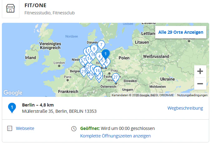Expand Komplette Öffnungszeiten anzeigen
Screen dimensions: 212x144
click(x=115, y=136)
